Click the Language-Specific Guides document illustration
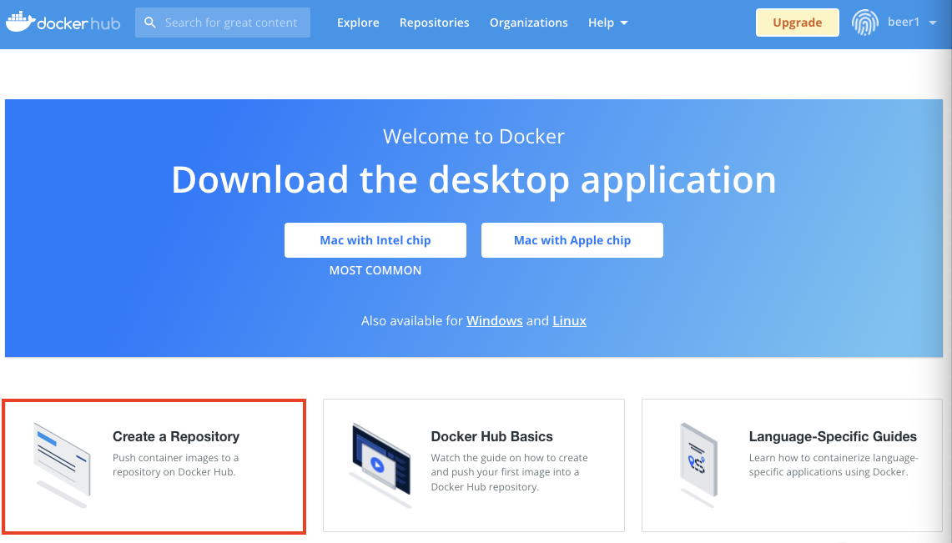The width and height of the screenshot is (952, 543). [699, 465]
